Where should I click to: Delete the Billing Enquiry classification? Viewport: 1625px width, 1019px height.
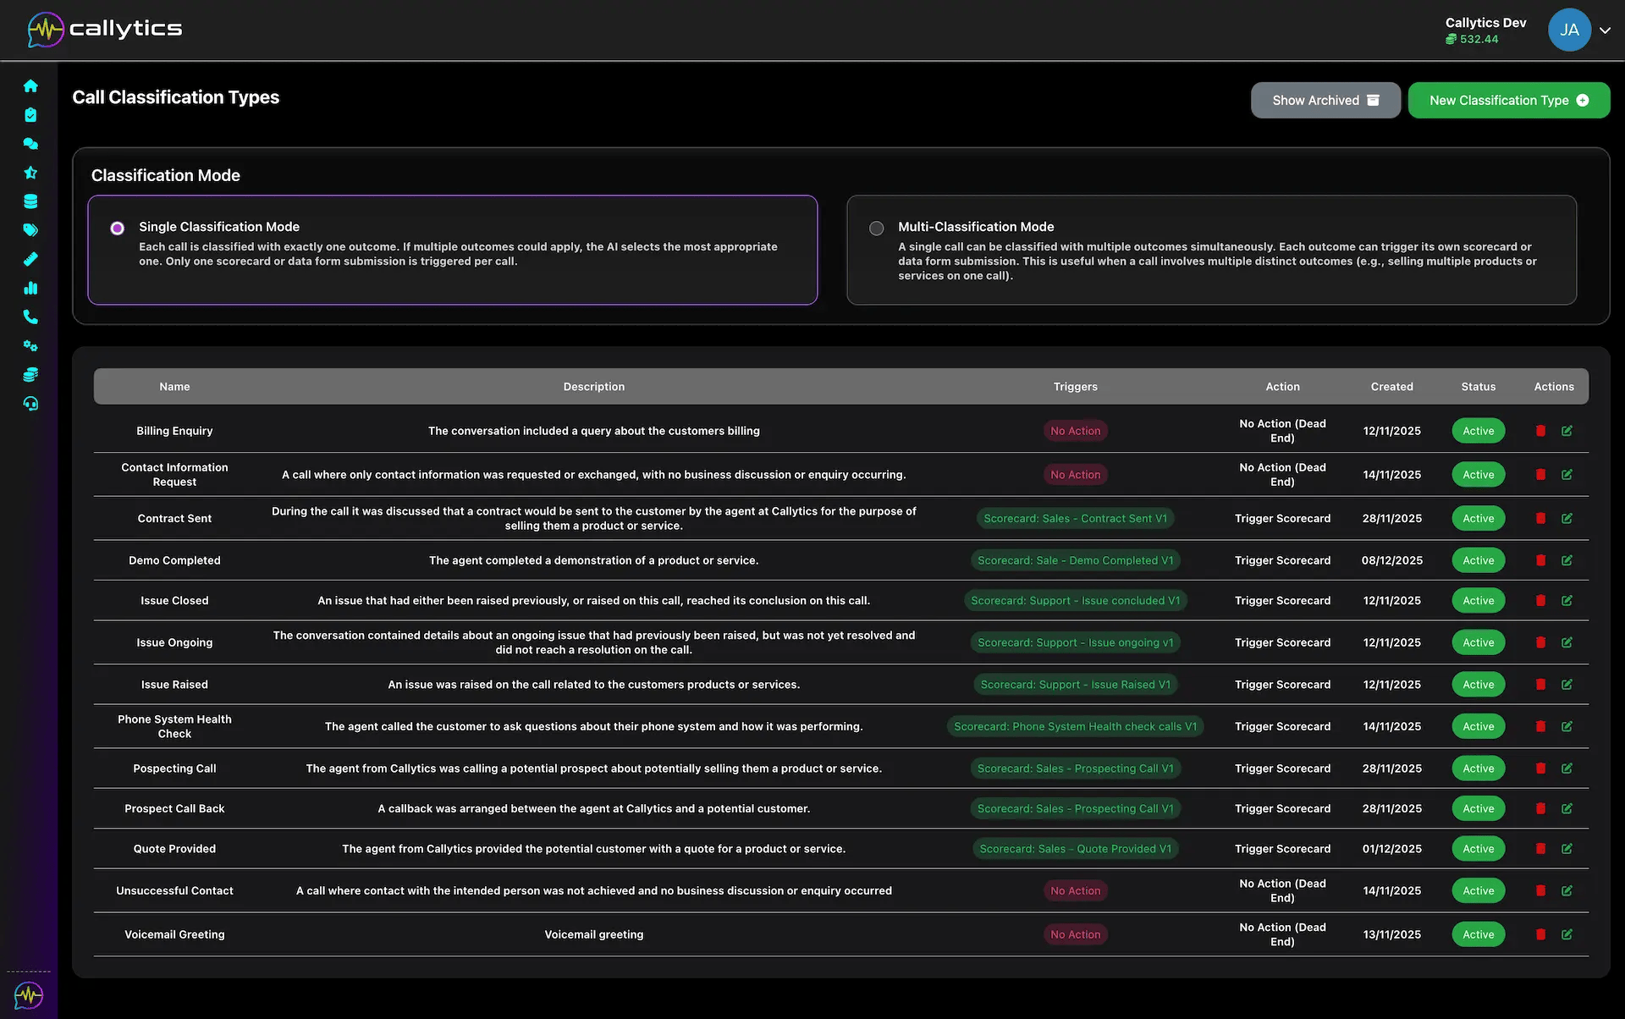coord(1540,431)
